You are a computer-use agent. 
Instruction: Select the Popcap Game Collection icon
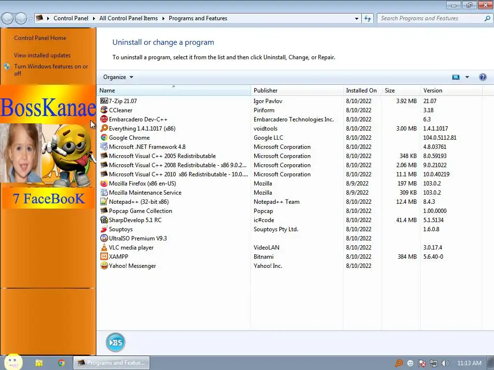click(104, 211)
